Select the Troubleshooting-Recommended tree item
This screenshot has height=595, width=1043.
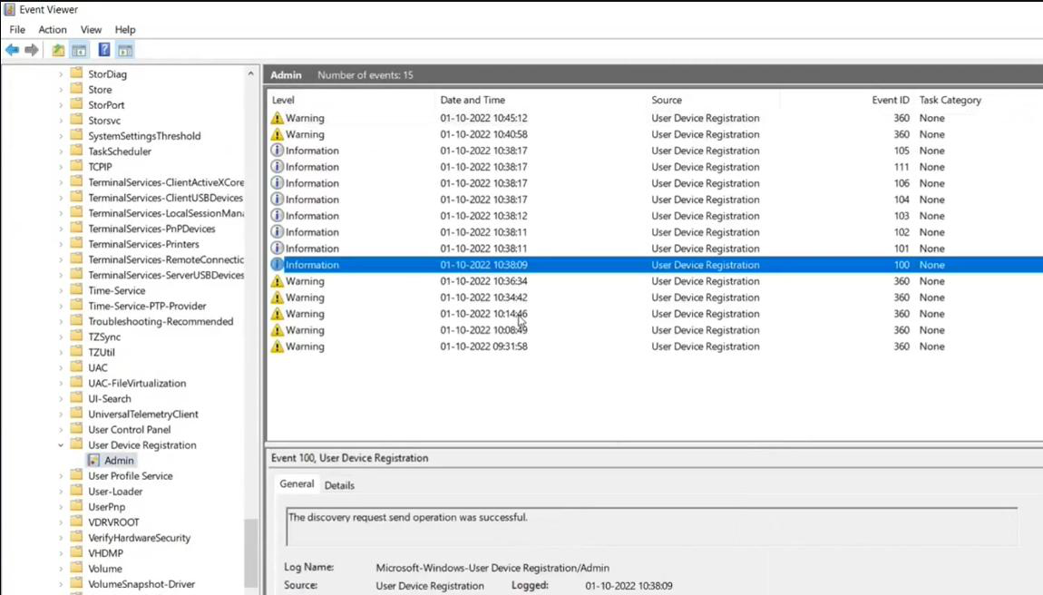pyautogui.click(x=161, y=321)
